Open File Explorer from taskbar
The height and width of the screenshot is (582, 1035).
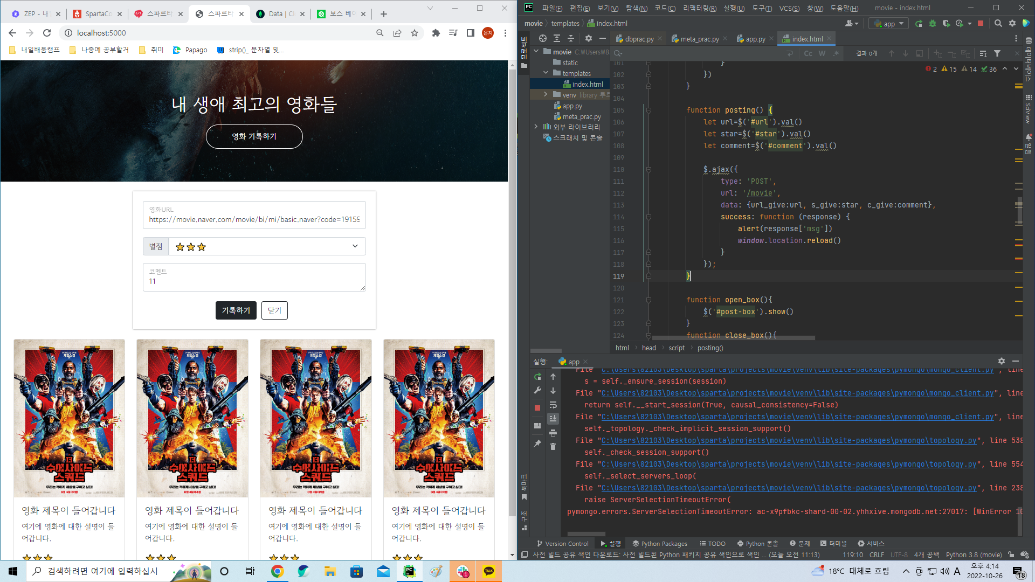[330, 571]
